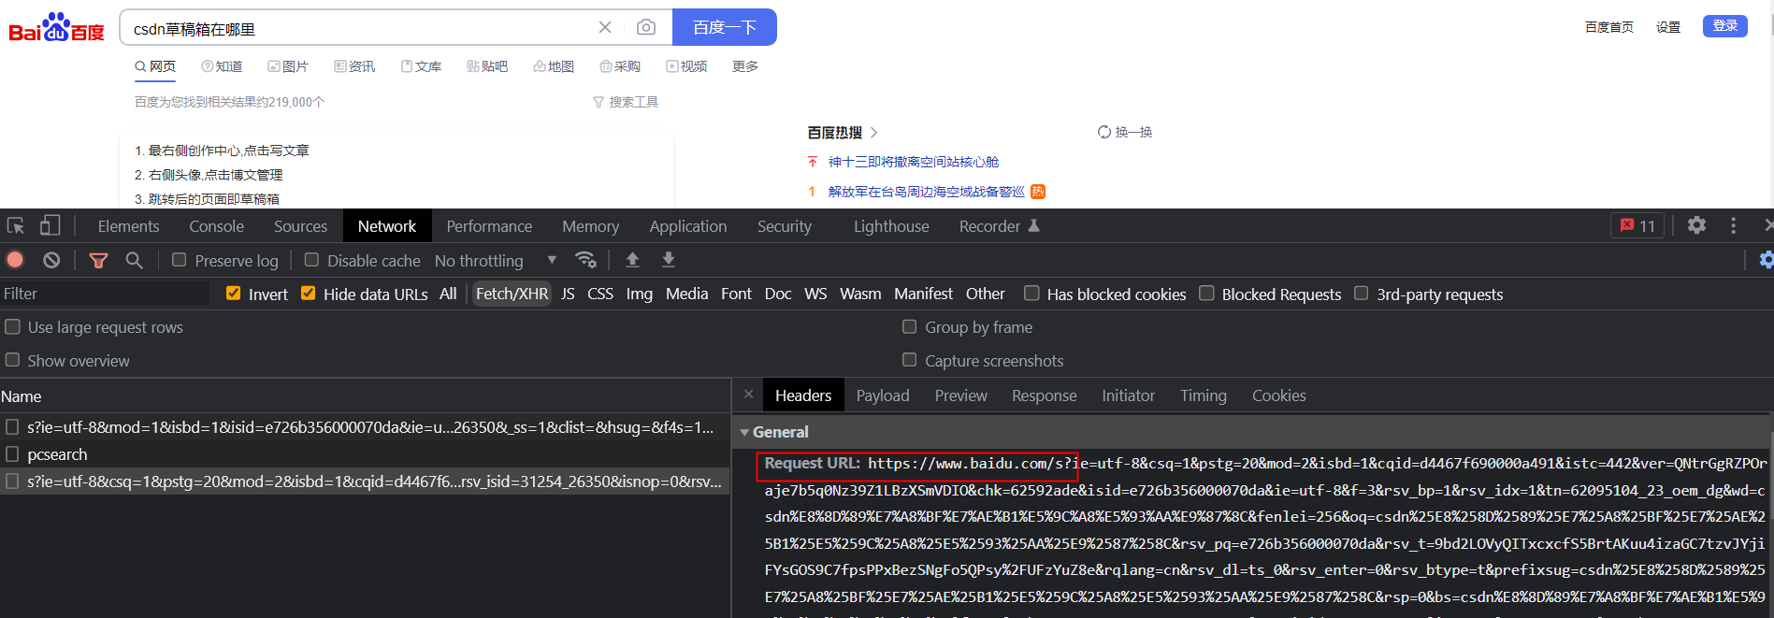Click the 登录 login button
The height and width of the screenshot is (618, 1774).
[1725, 26]
